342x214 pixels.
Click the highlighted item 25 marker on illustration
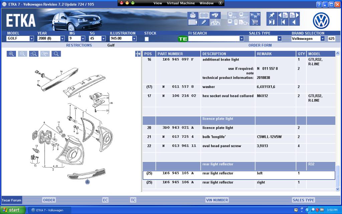tap(88, 182)
